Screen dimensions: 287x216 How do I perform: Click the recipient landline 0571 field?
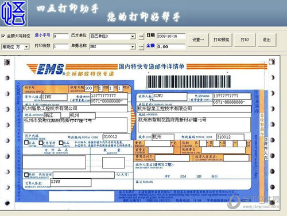pos(232,103)
